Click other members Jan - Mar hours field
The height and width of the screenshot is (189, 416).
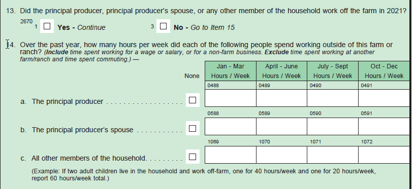(x=231, y=155)
